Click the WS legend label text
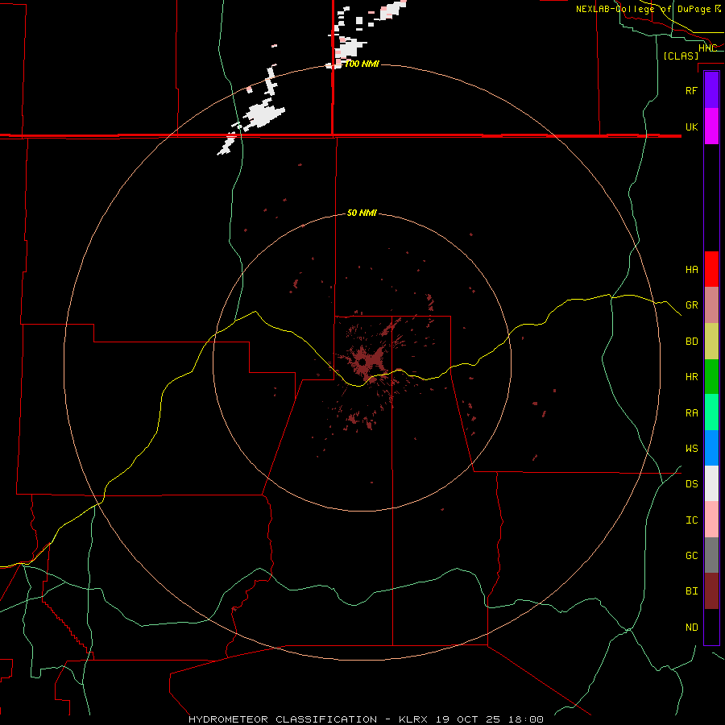Viewport: 725px width, 725px height. tap(691, 448)
